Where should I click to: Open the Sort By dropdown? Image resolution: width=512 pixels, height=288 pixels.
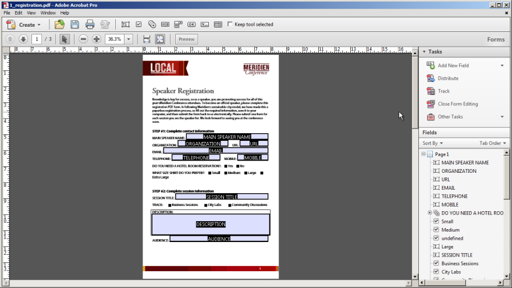(432, 143)
